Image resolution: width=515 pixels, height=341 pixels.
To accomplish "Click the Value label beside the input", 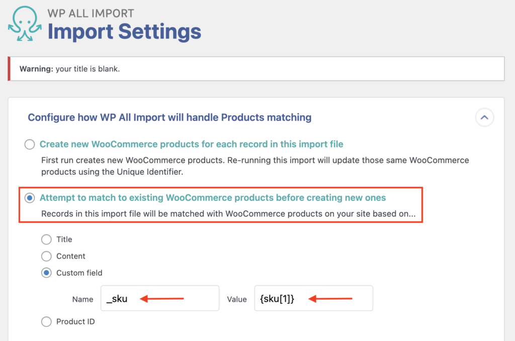I will [x=237, y=299].
